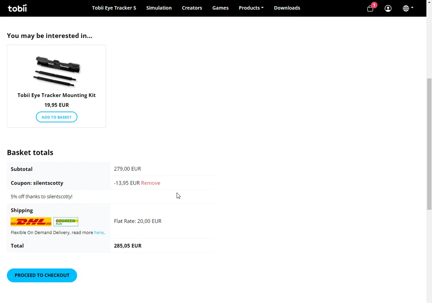Open the user account icon
This screenshot has width=432, height=303.
tap(388, 8)
